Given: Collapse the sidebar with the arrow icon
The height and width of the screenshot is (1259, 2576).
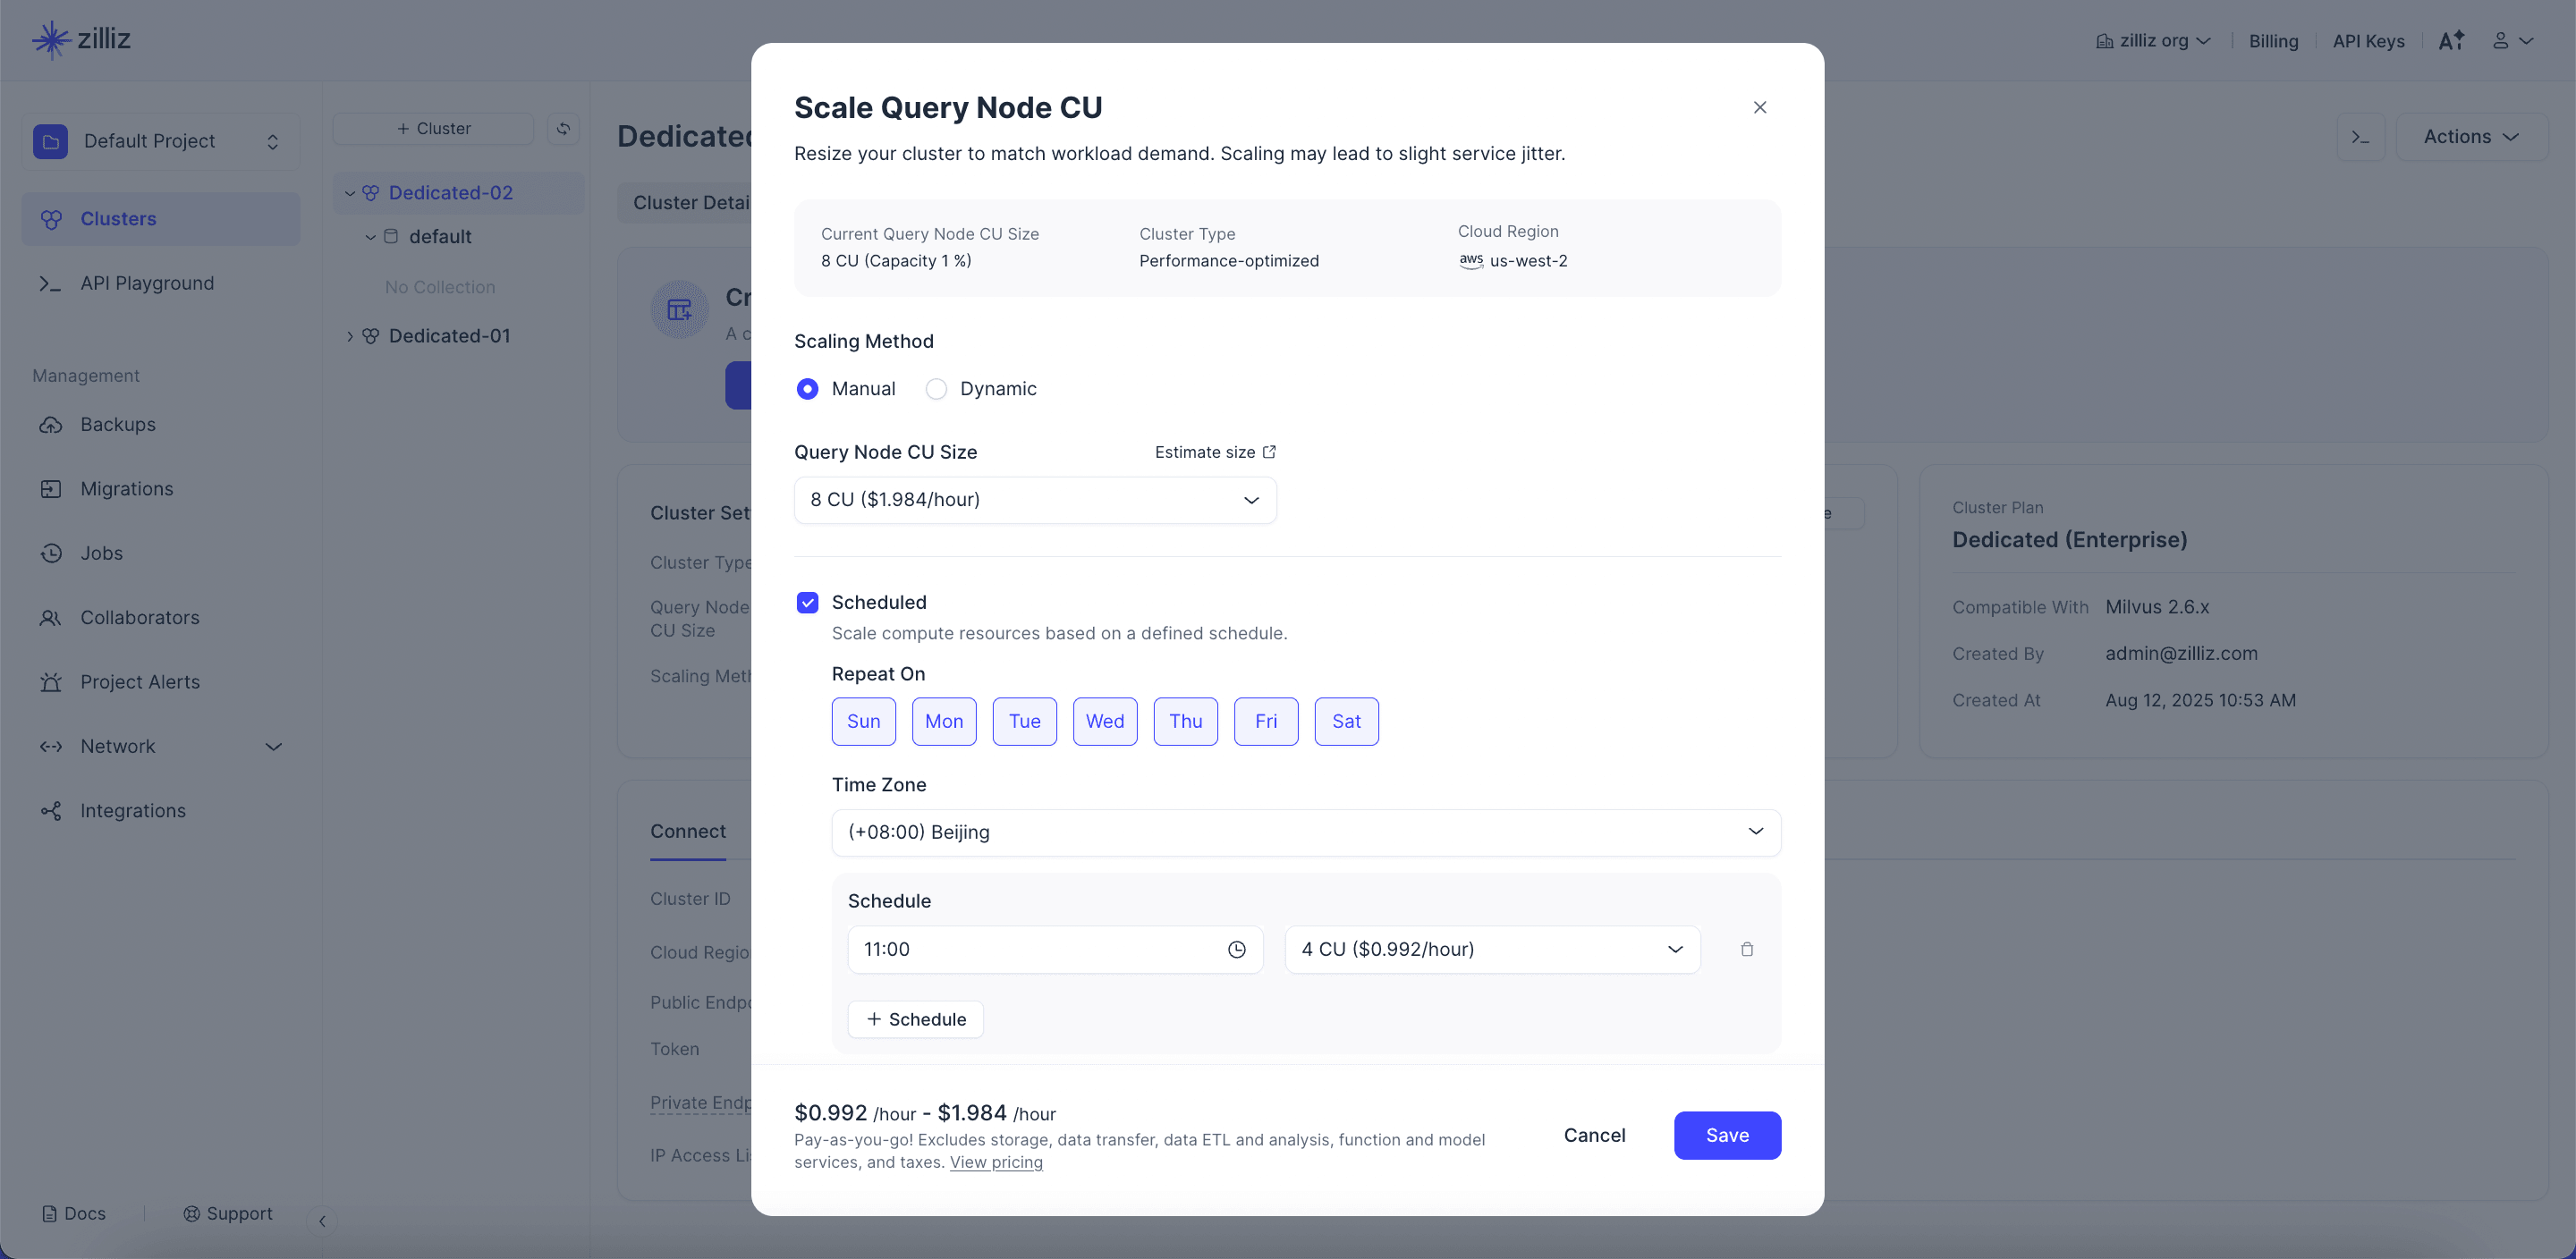Looking at the screenshot, I should pyautogui.click(x=322, y=1221).
